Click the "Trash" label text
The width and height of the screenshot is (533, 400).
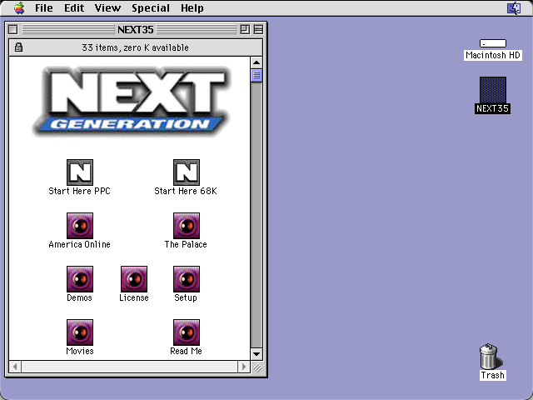click(x=492, y=375)
